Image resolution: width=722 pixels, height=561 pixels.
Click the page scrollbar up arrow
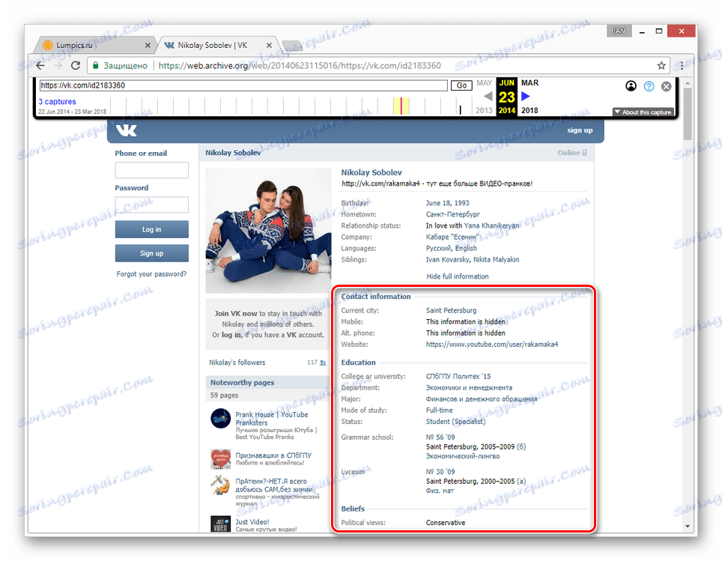687,83
